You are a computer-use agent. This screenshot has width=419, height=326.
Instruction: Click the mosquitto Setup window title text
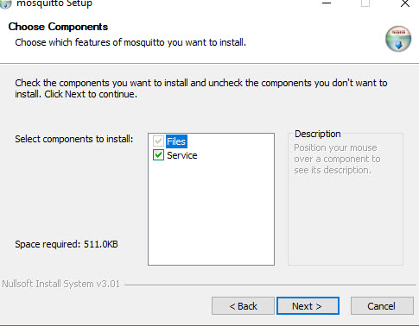54,4
